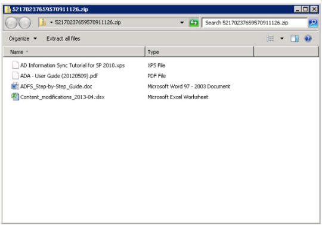Click Microsoft Excel Worksheet type cell
Viewport: 322px width, 225px height.
coord(178,97)
